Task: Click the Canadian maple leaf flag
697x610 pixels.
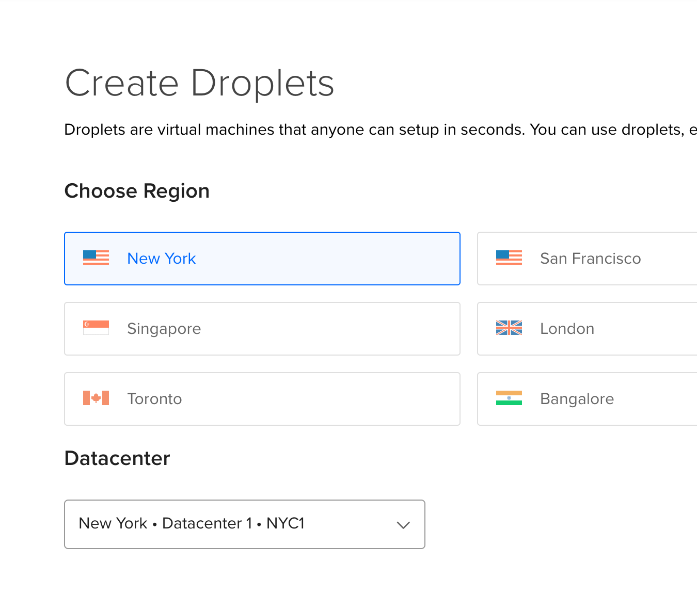Action: (96, 398)
